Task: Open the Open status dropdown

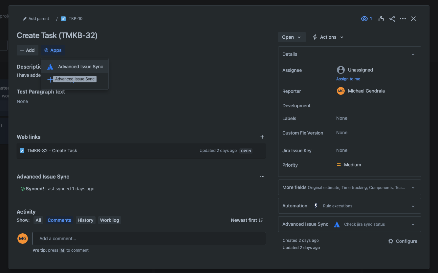Action: point(292,37)
